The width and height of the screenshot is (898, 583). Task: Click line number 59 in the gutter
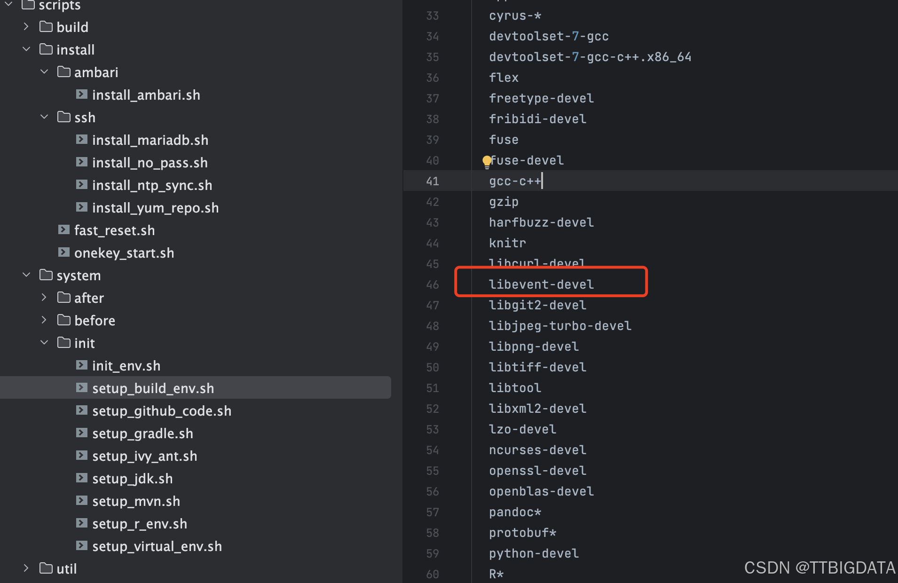(433, 553)
